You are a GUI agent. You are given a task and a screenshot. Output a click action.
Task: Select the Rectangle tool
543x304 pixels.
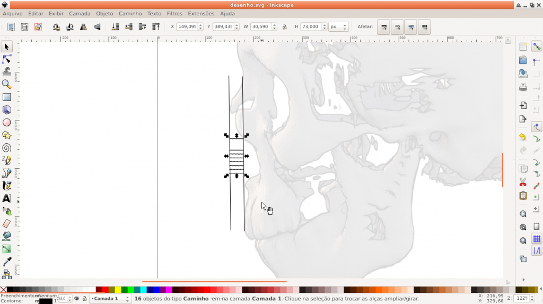coord(6,97)
